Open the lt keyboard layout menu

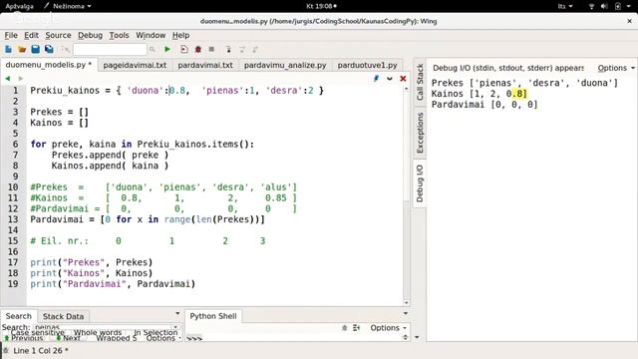[x=565, y=6]
